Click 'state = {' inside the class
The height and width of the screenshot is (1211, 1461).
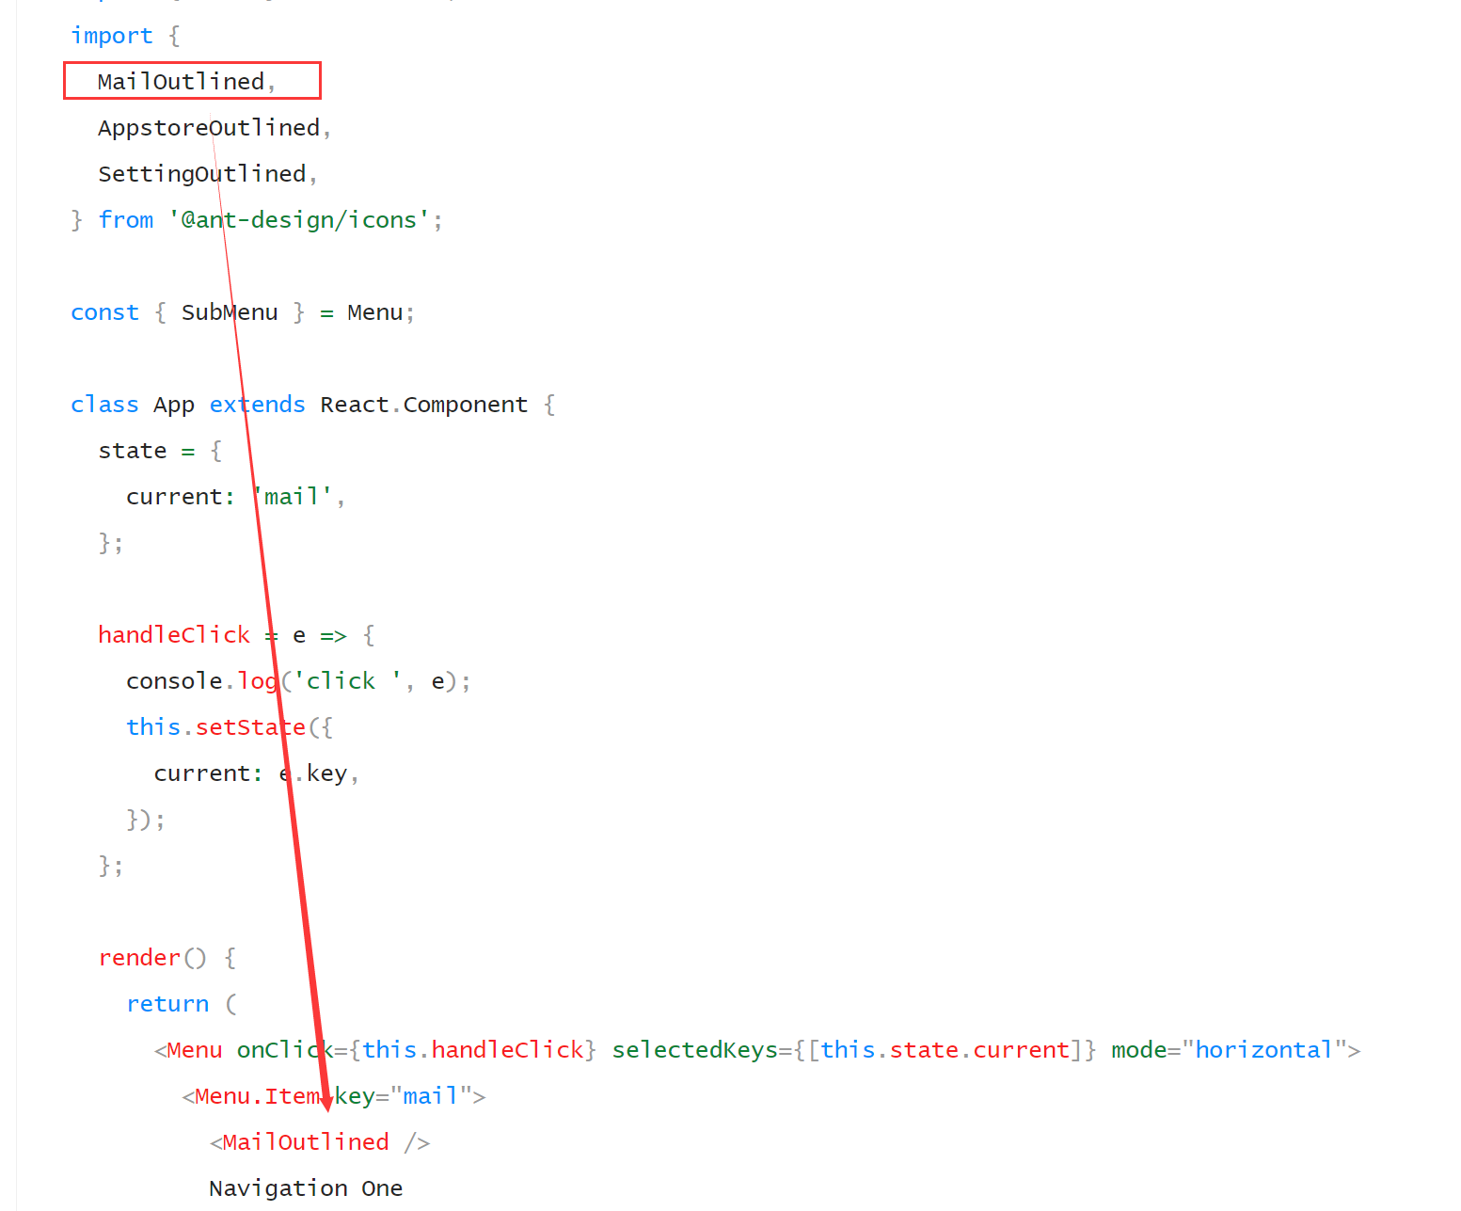(x=160, y=451)
